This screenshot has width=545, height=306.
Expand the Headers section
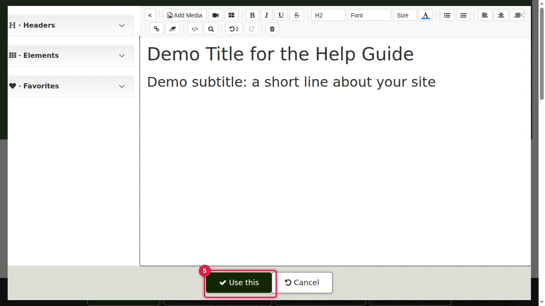tap(70, 25)
